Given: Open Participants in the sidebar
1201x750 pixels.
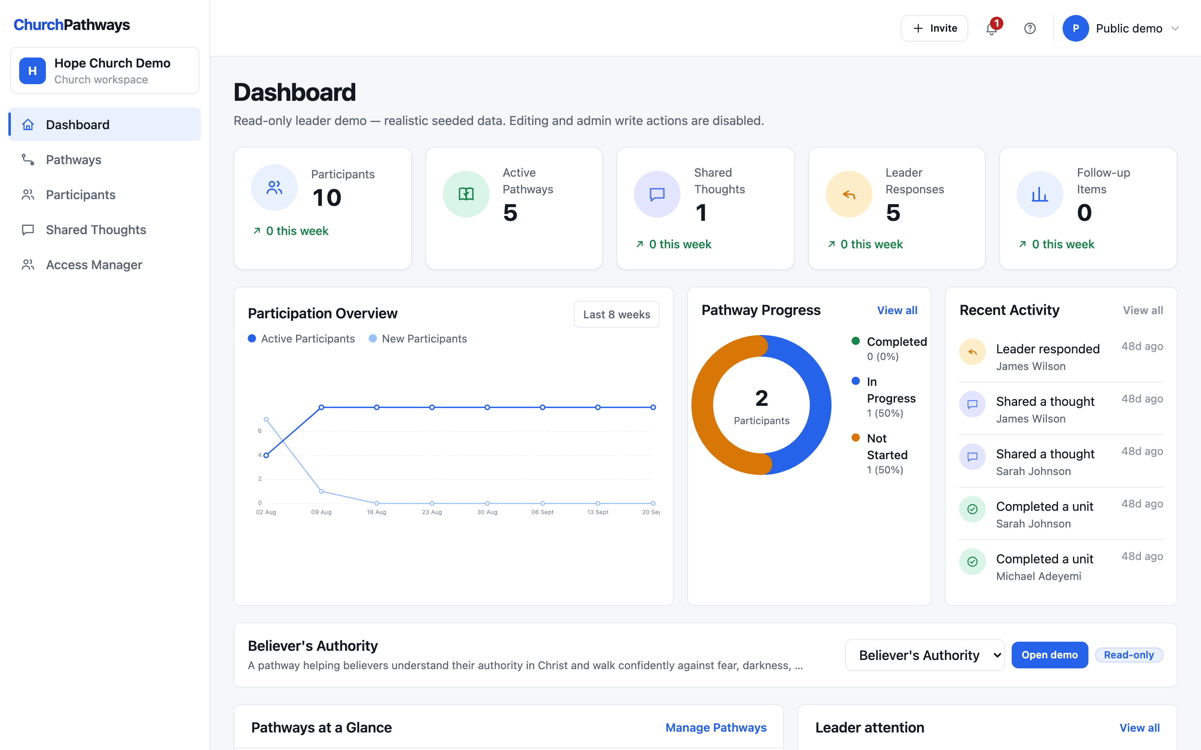Looking at the screenshot, I should (x=105, y=195).
